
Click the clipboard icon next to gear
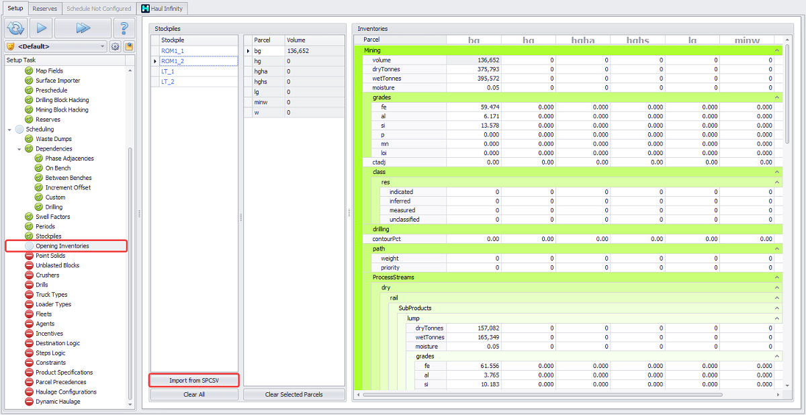click(x=128, y=47)
